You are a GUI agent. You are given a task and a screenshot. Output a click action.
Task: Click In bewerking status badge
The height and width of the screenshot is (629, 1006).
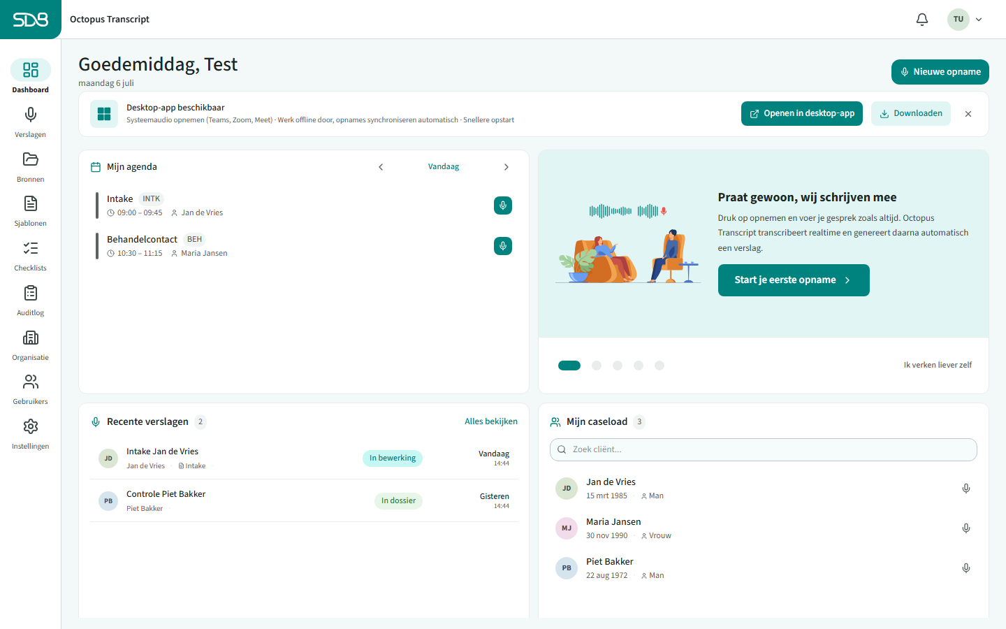click(x=393, y=458)
